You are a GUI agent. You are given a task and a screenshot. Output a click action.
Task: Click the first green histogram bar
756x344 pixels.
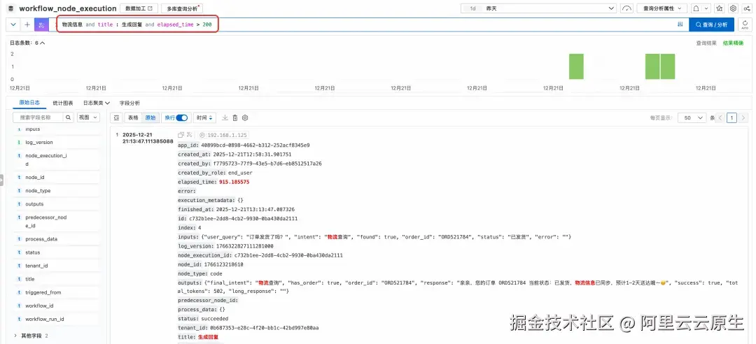(x=576, y=66)
